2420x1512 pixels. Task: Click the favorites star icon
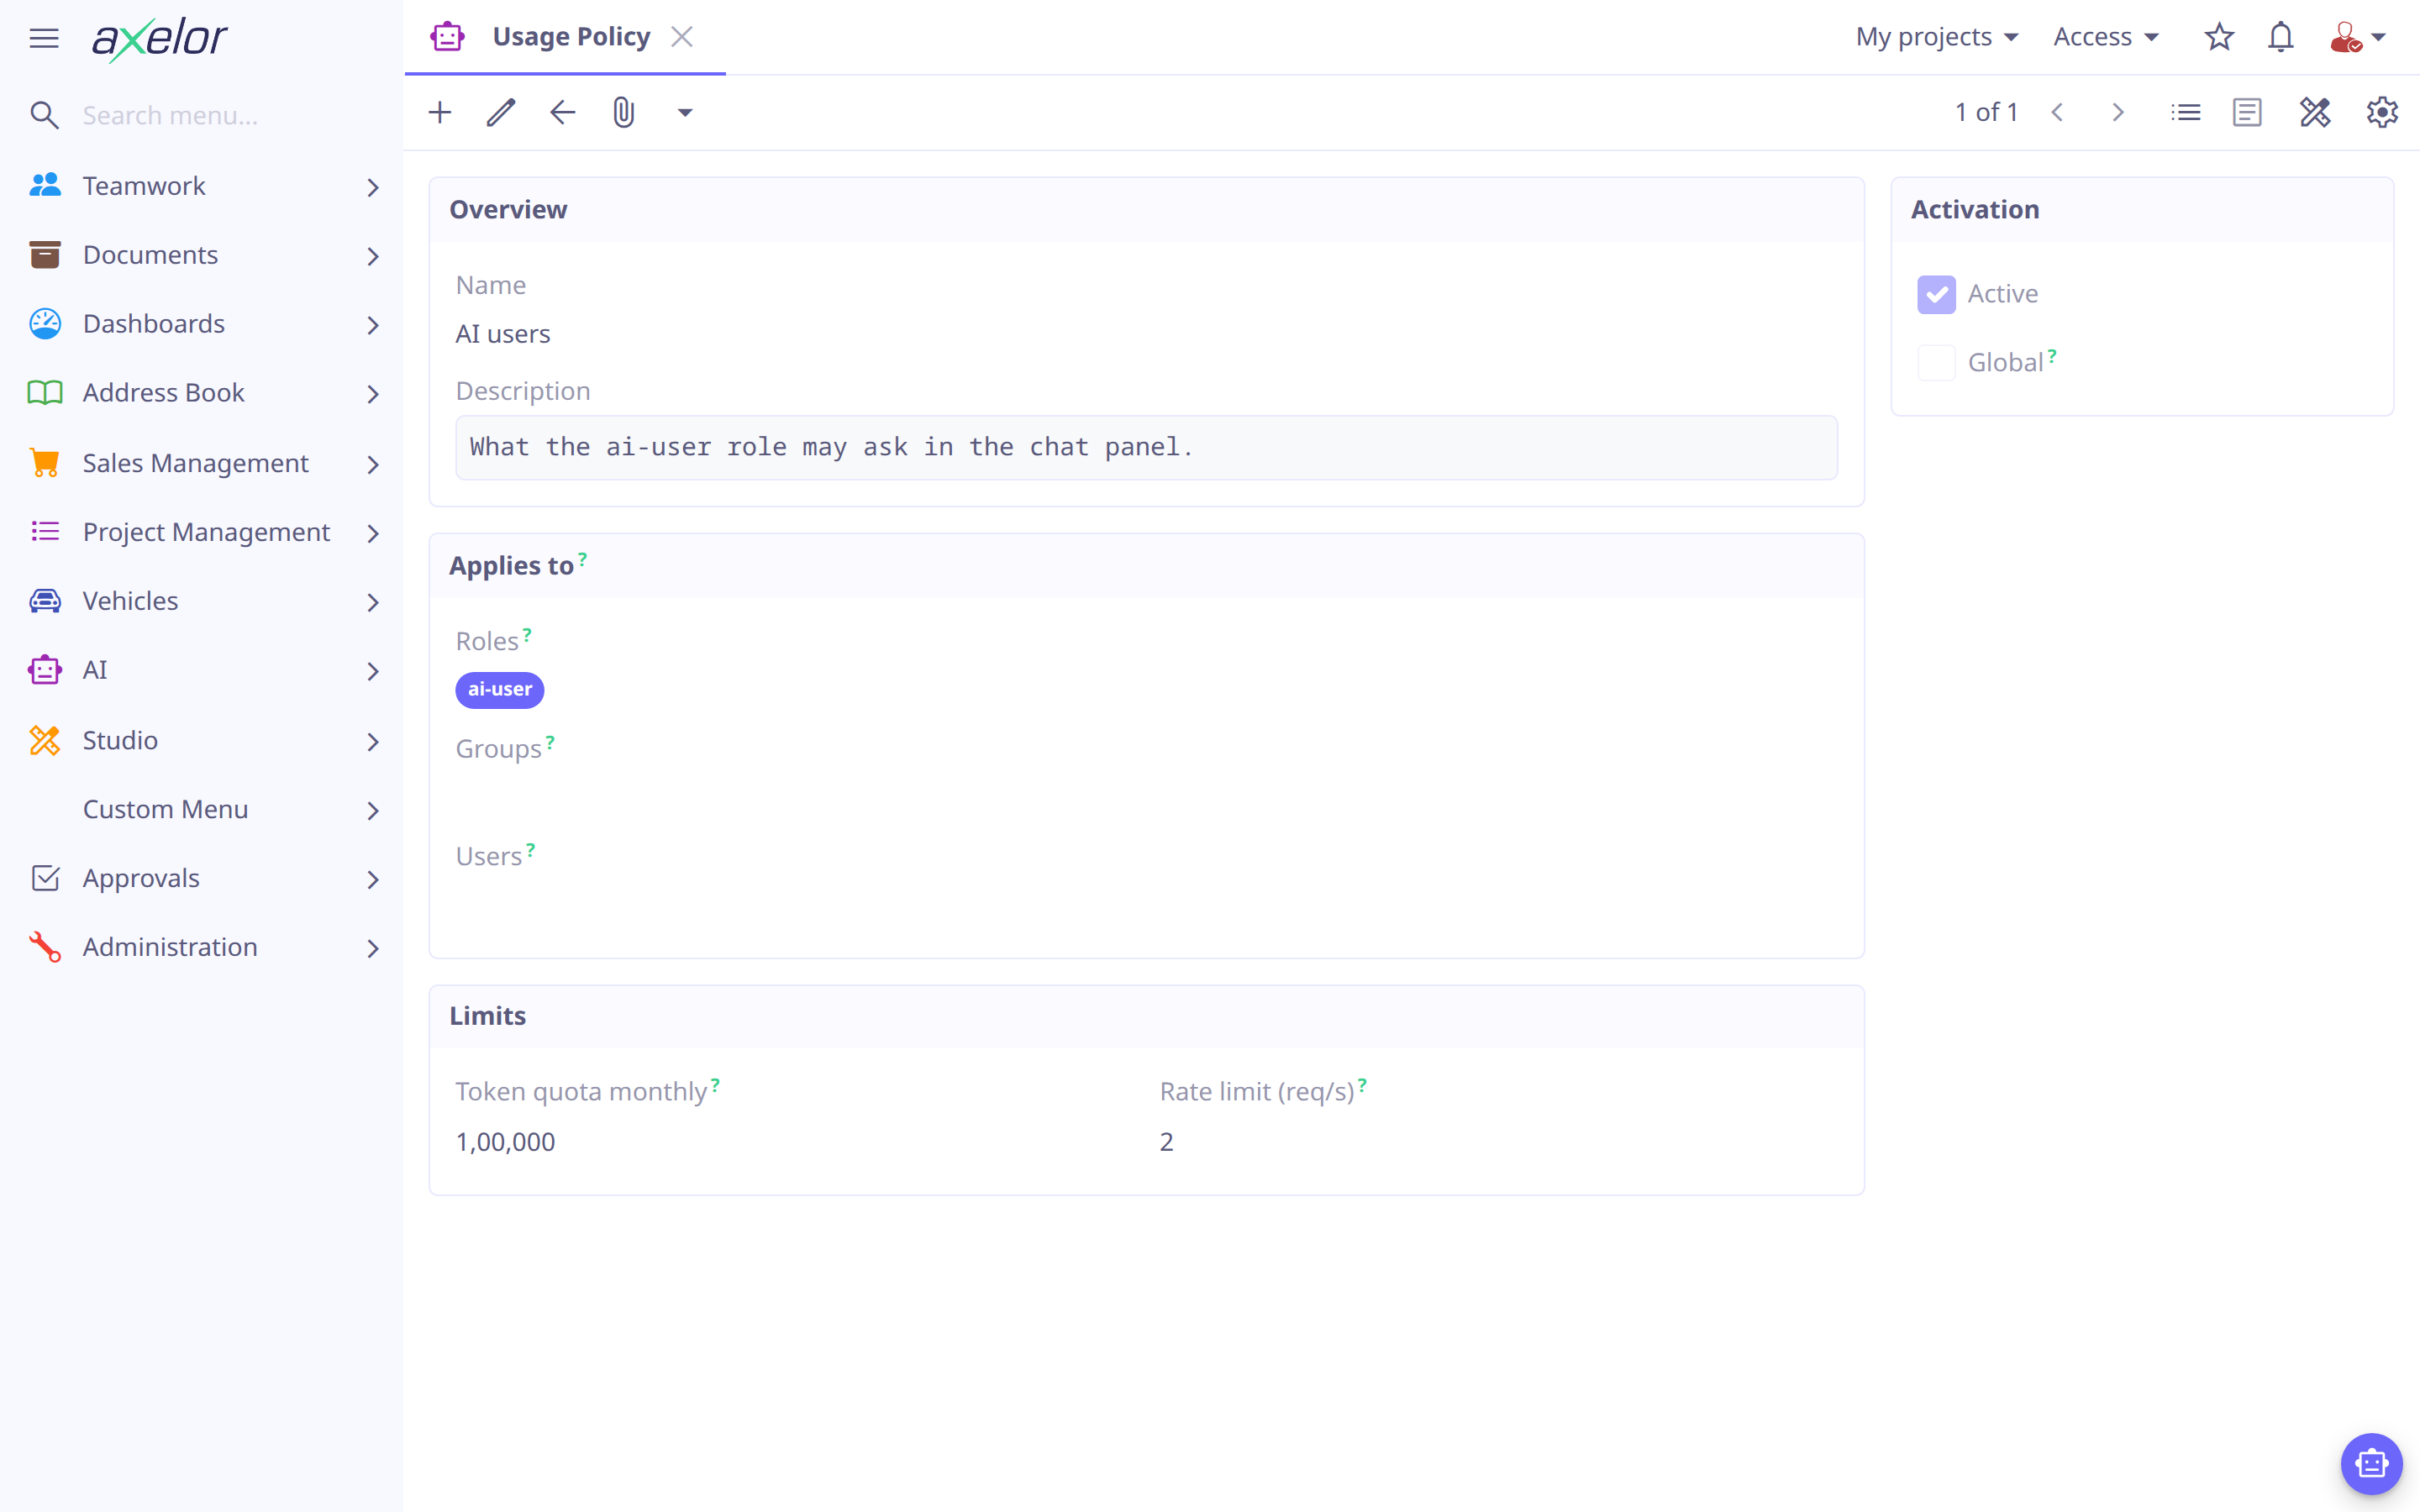click(2219, 37)
